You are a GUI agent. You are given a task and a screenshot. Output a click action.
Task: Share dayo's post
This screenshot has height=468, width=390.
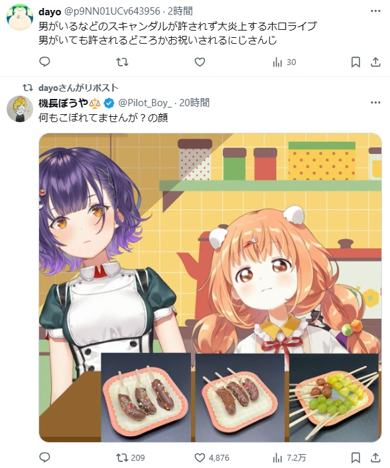pos(375,62)
